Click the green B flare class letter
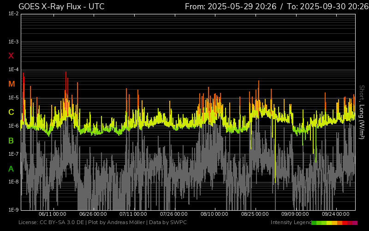 point(11,141)
